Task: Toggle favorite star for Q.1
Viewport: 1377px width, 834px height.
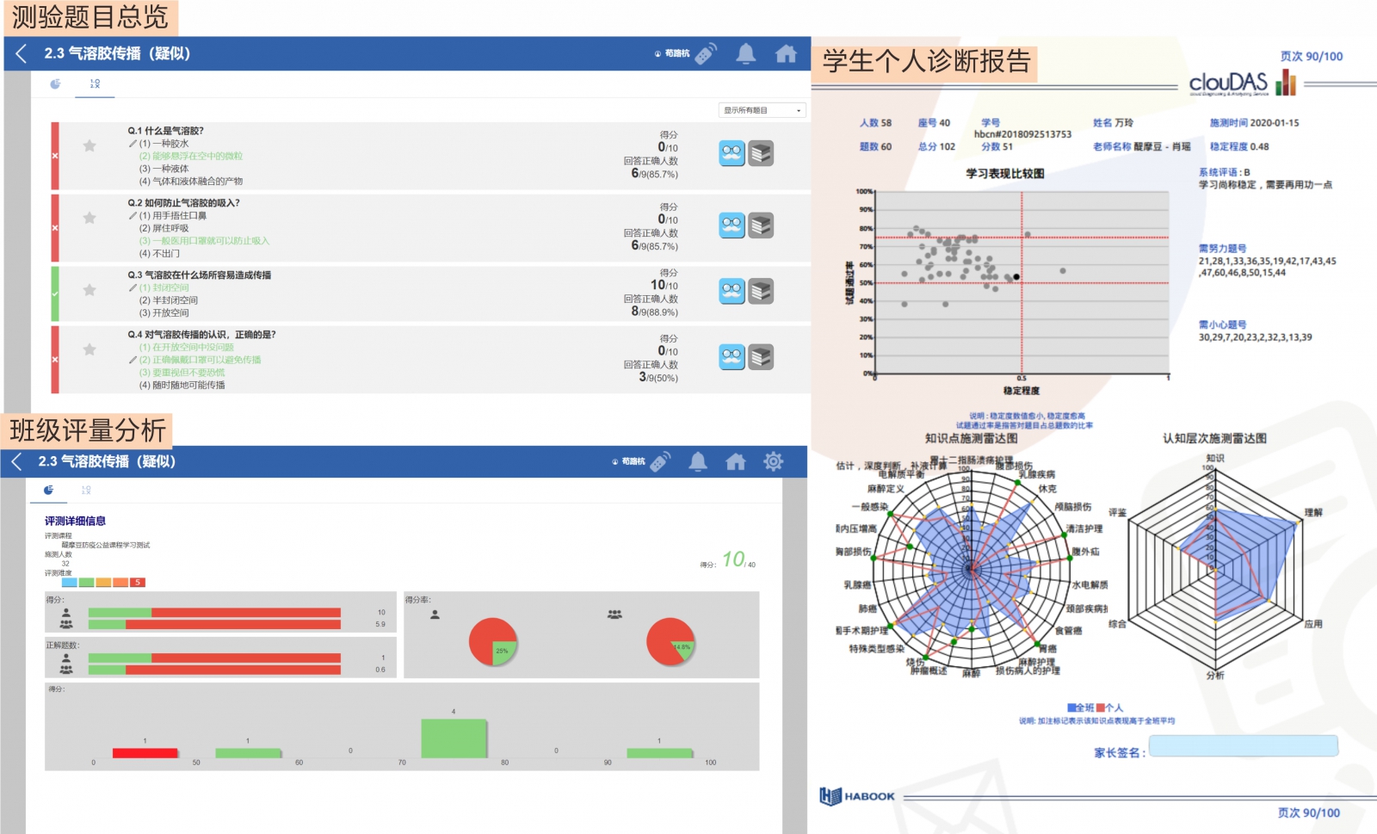Action: [90, 146]
